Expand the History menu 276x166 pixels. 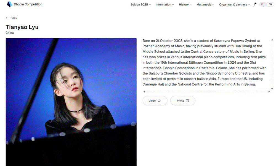pyautogui.click(x=185, y=5)
